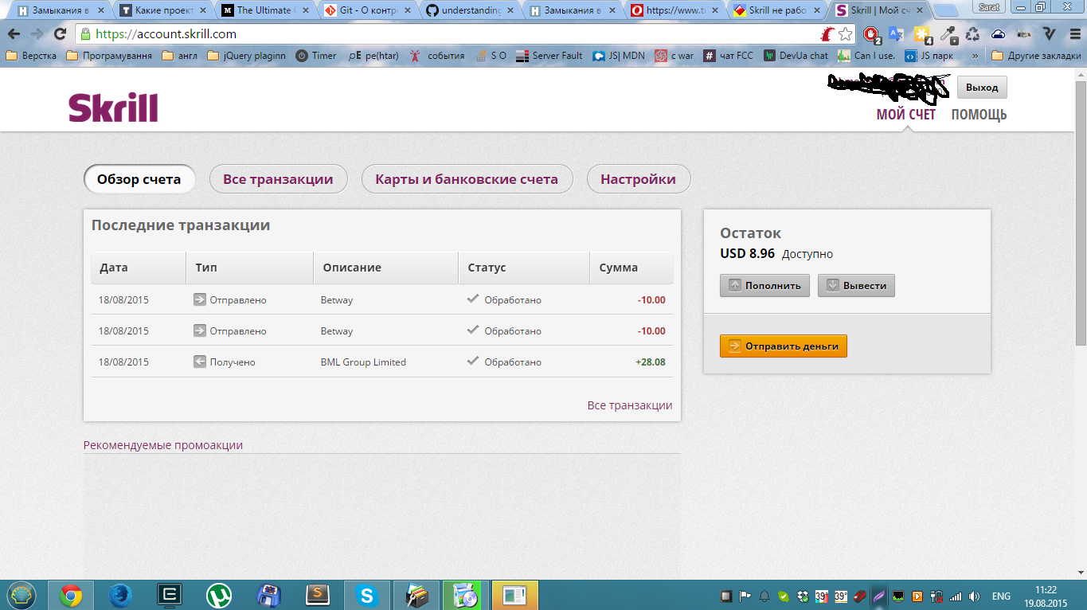The width and height of the screenshot is (1087, 610).
Task: Click the Пополнить button
Action: coord(765,285)
